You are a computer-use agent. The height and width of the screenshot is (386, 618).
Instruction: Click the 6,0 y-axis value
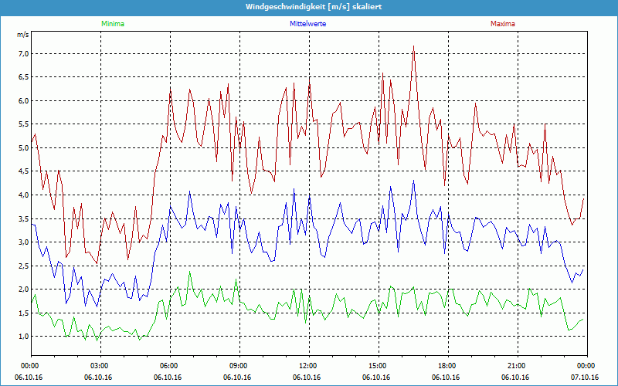coord(24,101)
